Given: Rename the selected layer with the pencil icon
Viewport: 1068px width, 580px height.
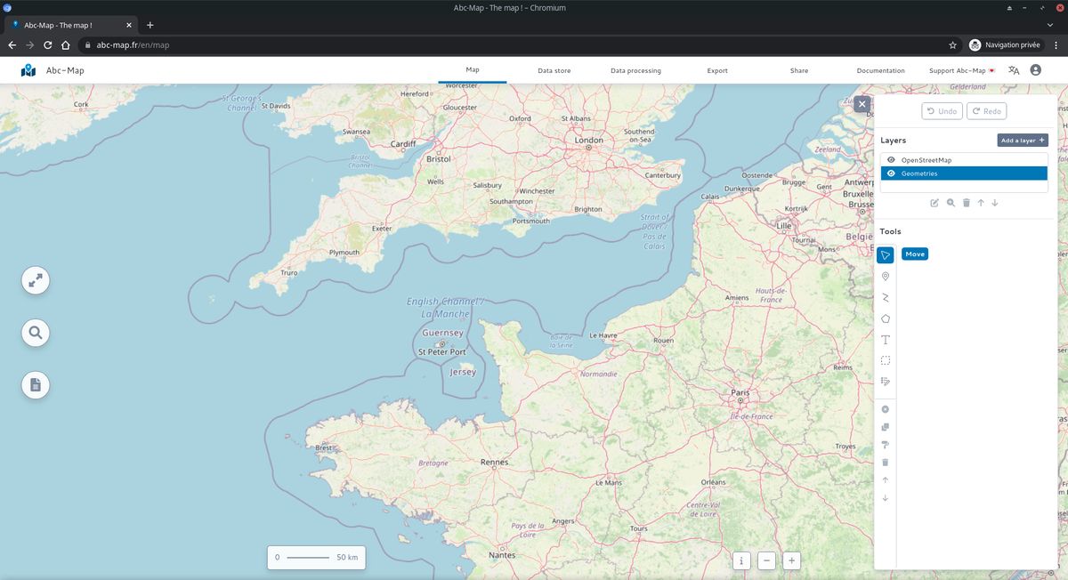Looking at the screenshot, I should pos(934,203).
